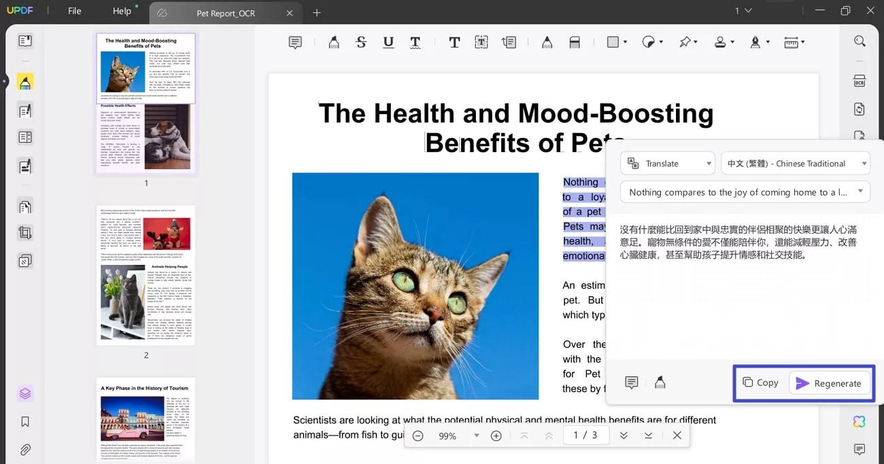Regenerate the translation
Screen dimensions: 884x464
830,383
